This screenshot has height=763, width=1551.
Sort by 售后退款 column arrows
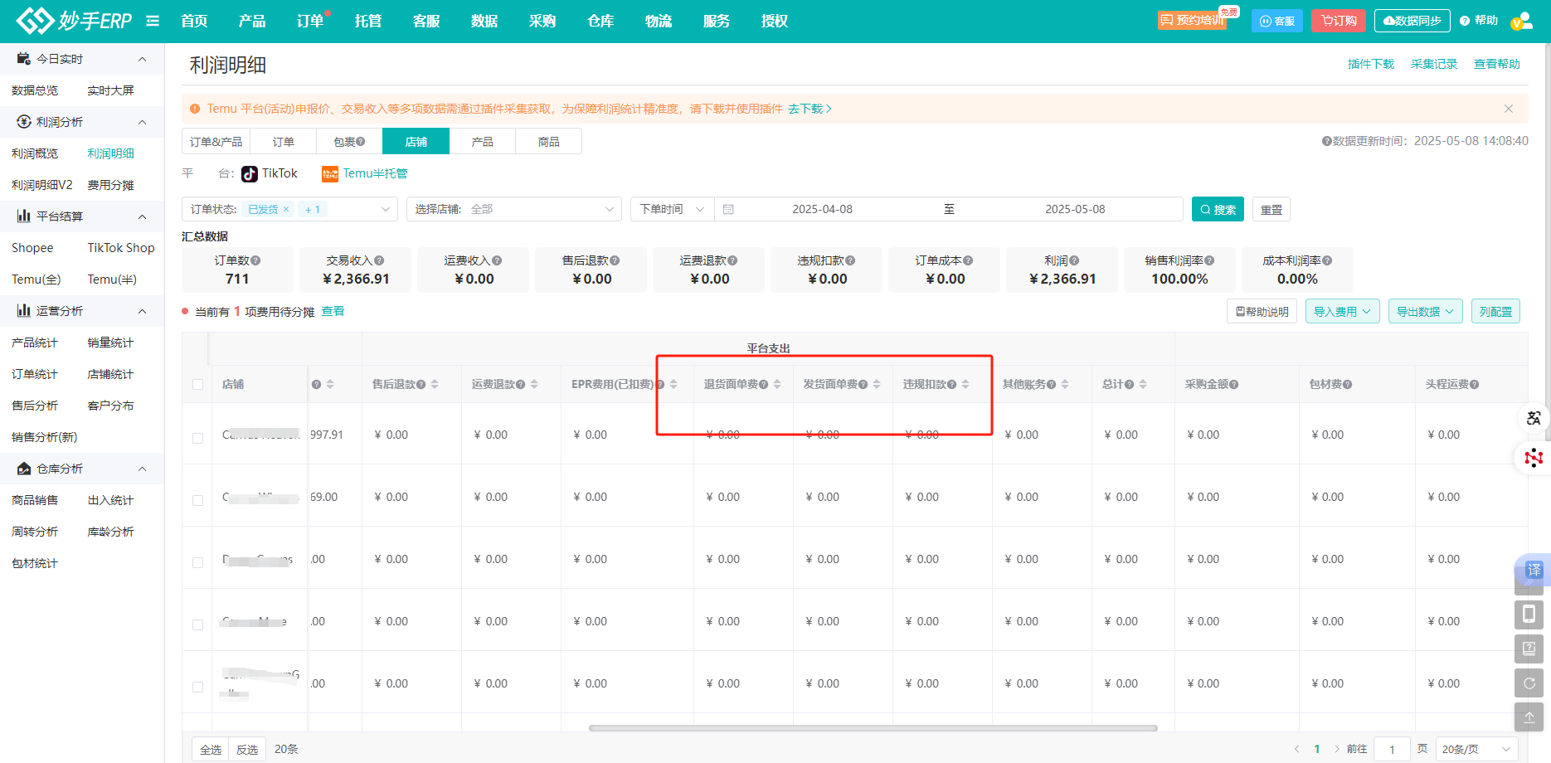click(x=435, y=384)
